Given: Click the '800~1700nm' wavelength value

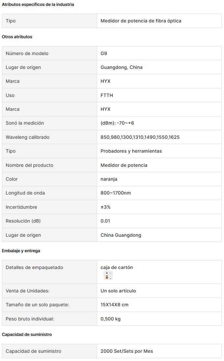Looking at the screenshot, I should [x=115, y=193].
